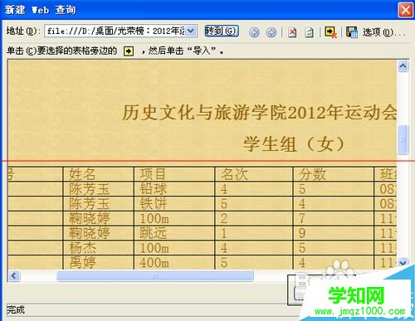Screen dimensions: 415x321
Task: Click the score 7 in 鞠晓婷 100m row
Action: (x=333, y=218)
